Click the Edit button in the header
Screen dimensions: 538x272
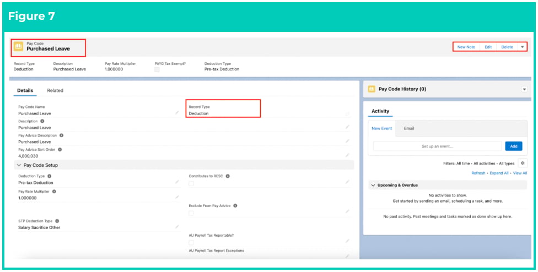tap(488, 47)
